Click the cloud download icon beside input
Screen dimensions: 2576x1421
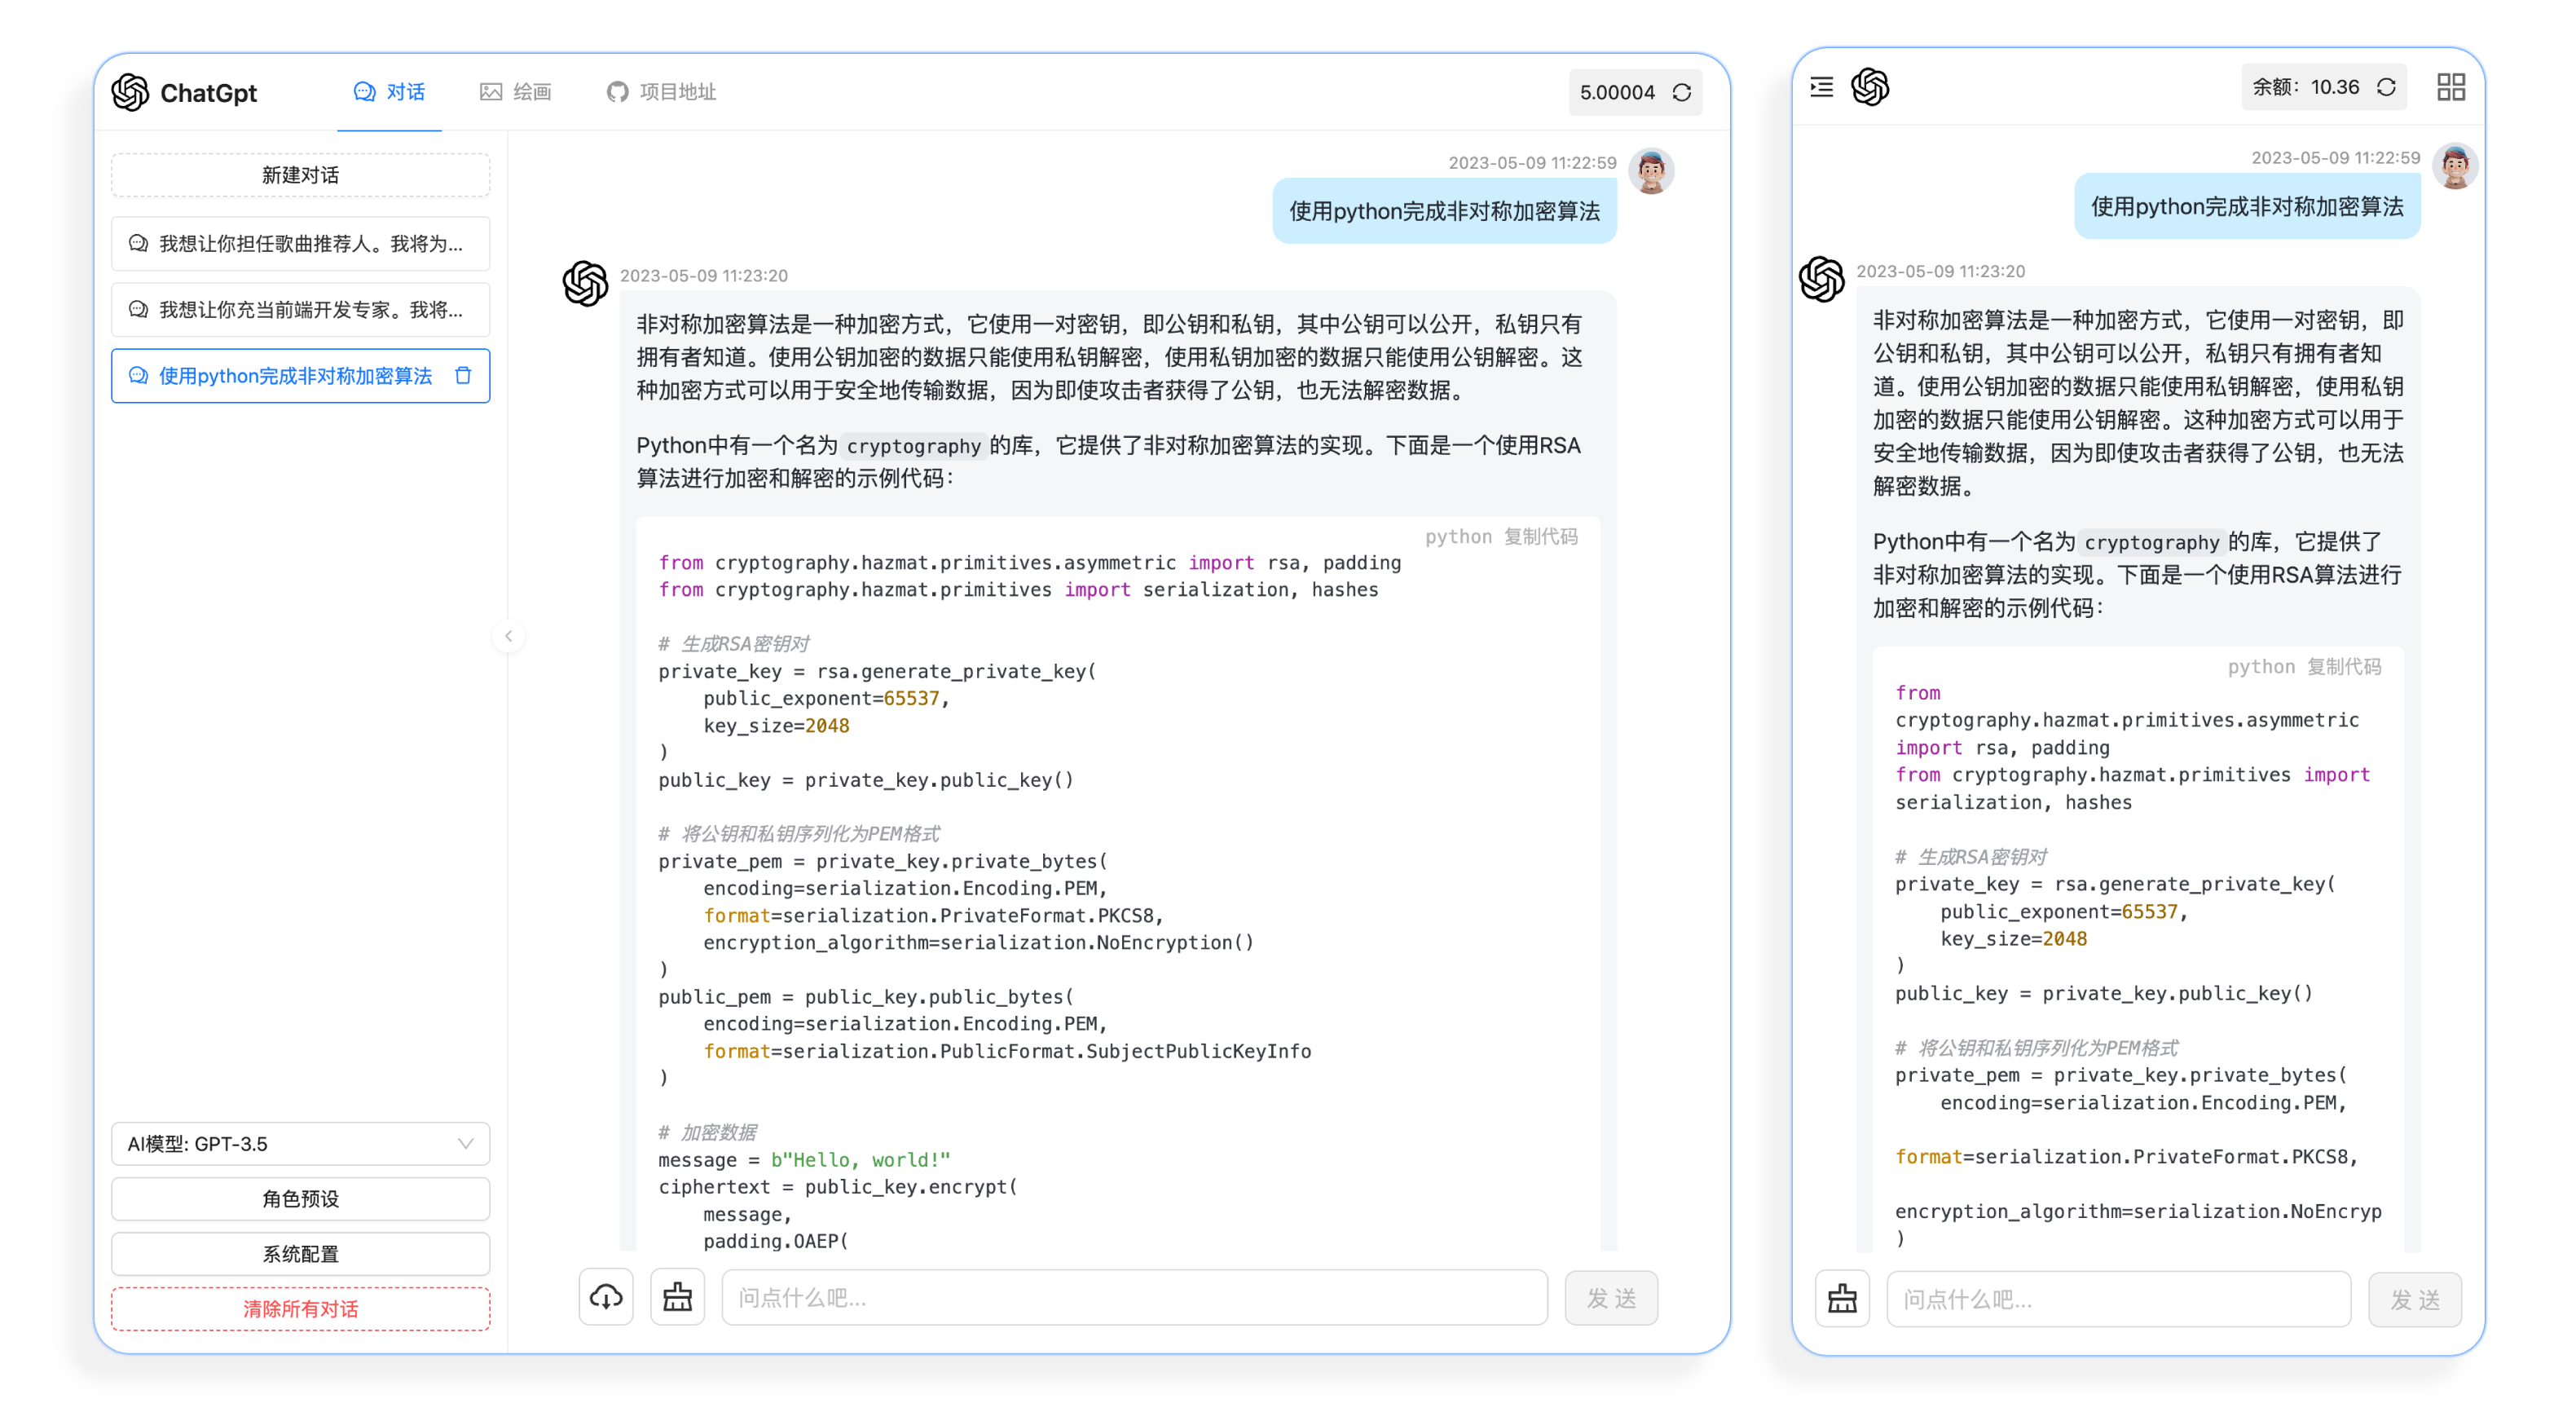pos(606,1297)
